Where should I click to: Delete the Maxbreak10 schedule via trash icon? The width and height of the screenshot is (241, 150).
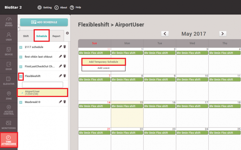point(64,102)
